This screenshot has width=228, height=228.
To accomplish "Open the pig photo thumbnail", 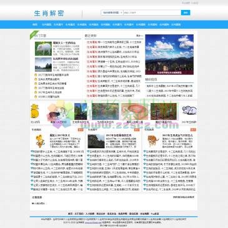I will (43, 49).
